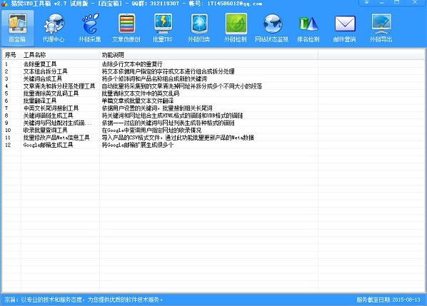Select the 批量翻译工具 row
The height and width of the screenshot is (306, 427).
point(213,101)
